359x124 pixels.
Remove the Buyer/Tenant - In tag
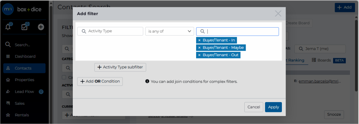(x=199, y=40)
